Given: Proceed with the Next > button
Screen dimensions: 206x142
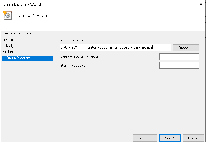Looking at the screenshot, I should [x=170, y=138].
